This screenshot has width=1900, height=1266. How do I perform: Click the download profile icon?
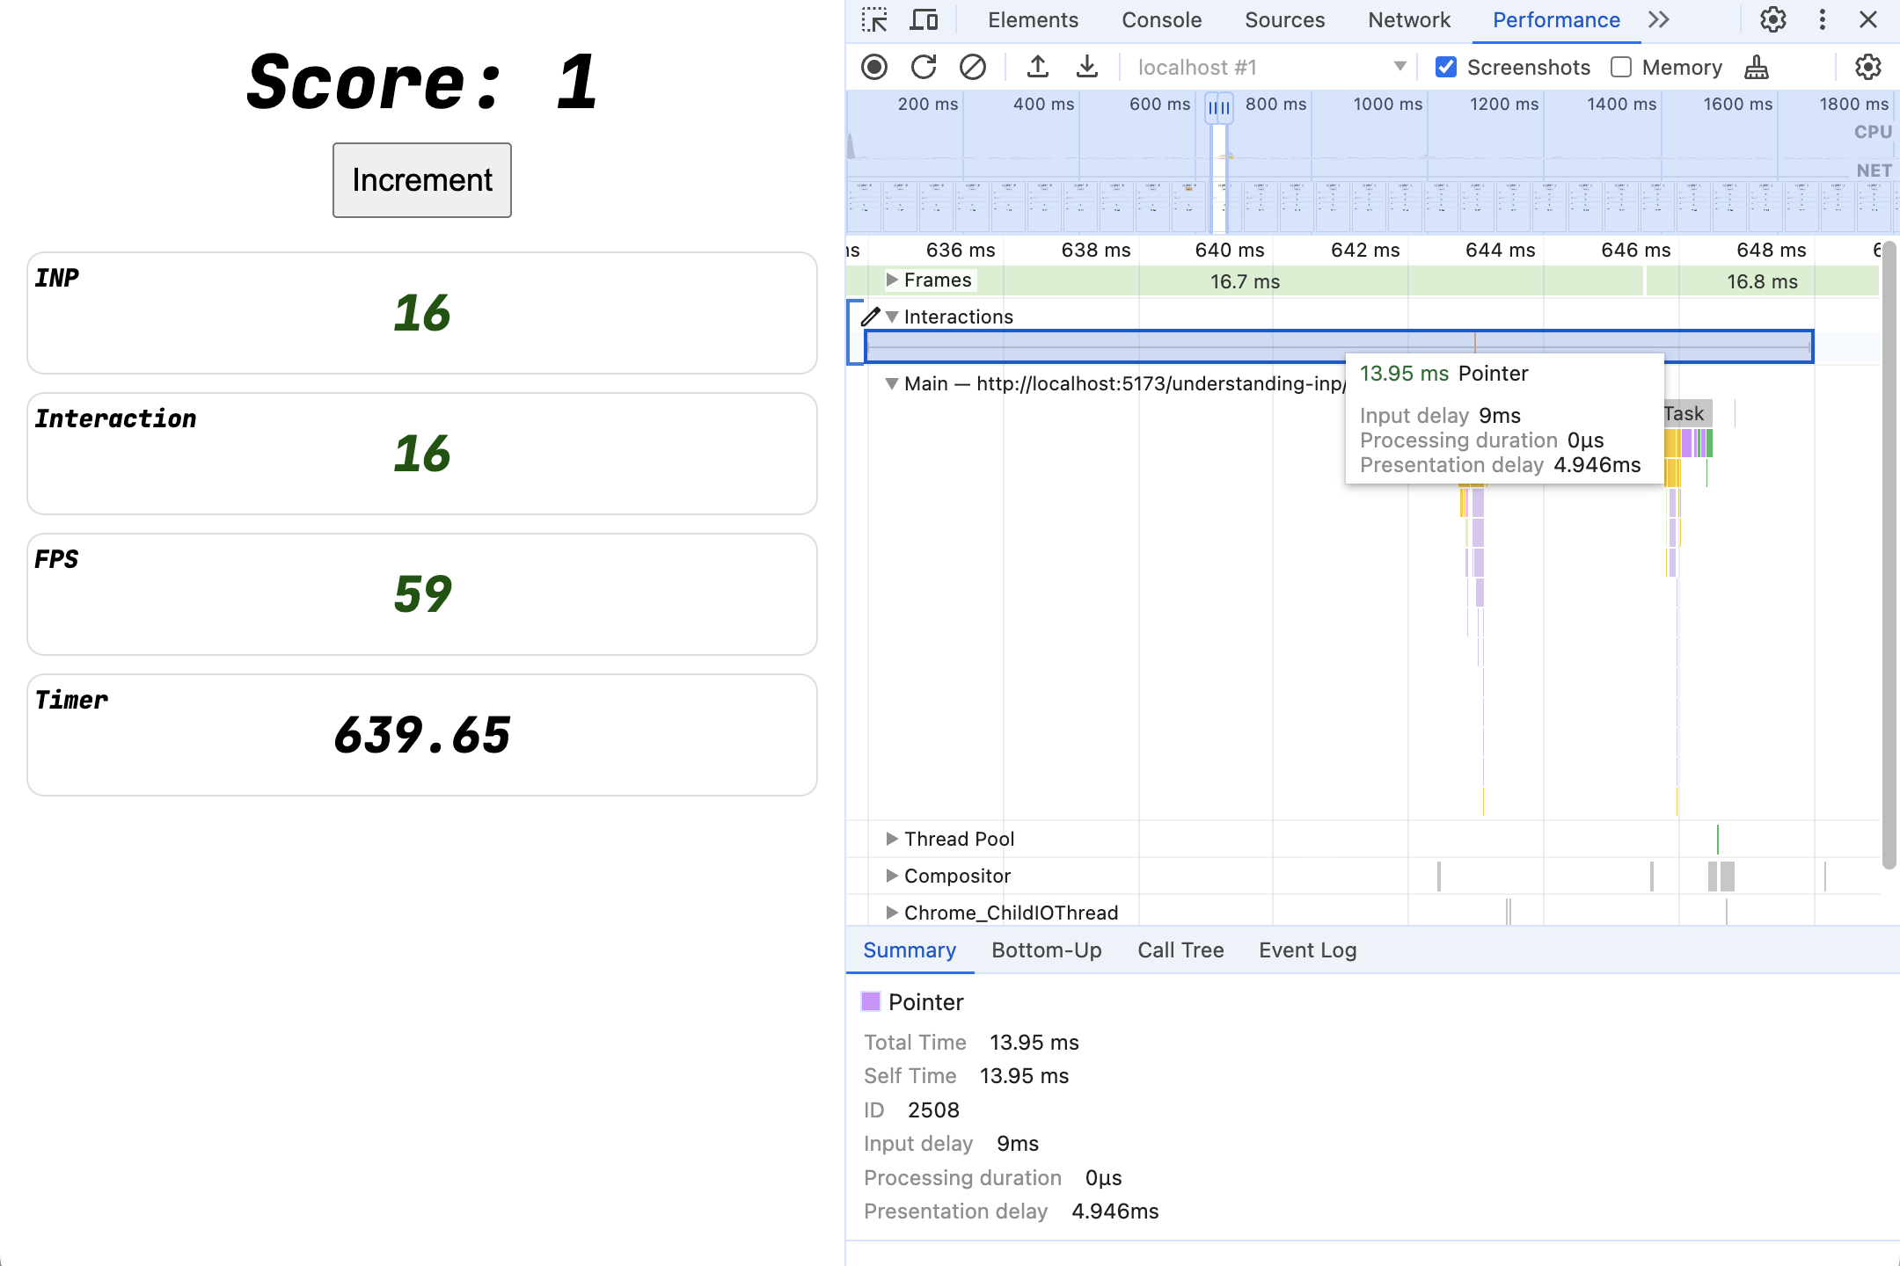coord(1085,67)
